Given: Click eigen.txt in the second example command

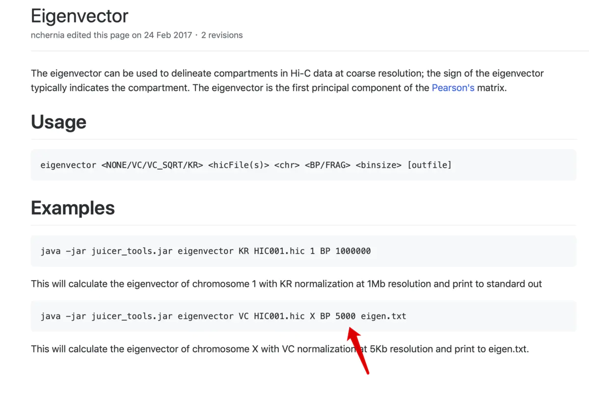Looking at the screenshot, I should coord(383,316).
